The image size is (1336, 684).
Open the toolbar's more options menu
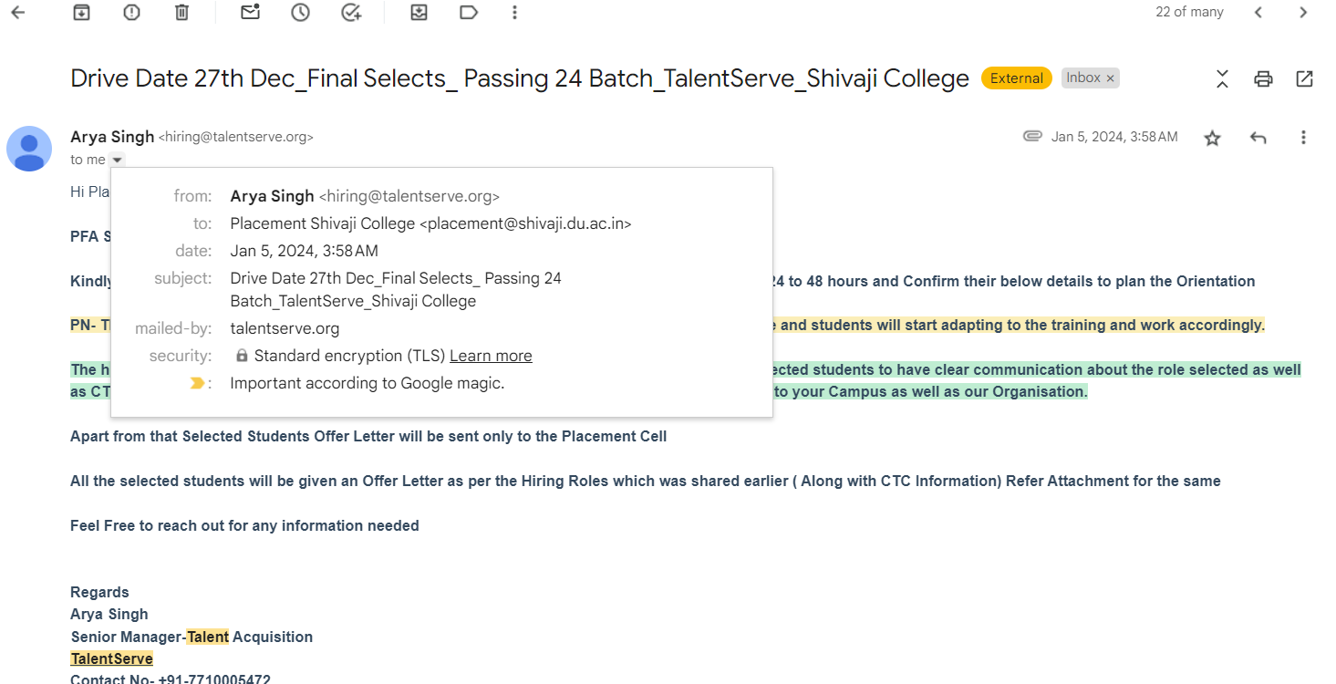pos(515,12)
